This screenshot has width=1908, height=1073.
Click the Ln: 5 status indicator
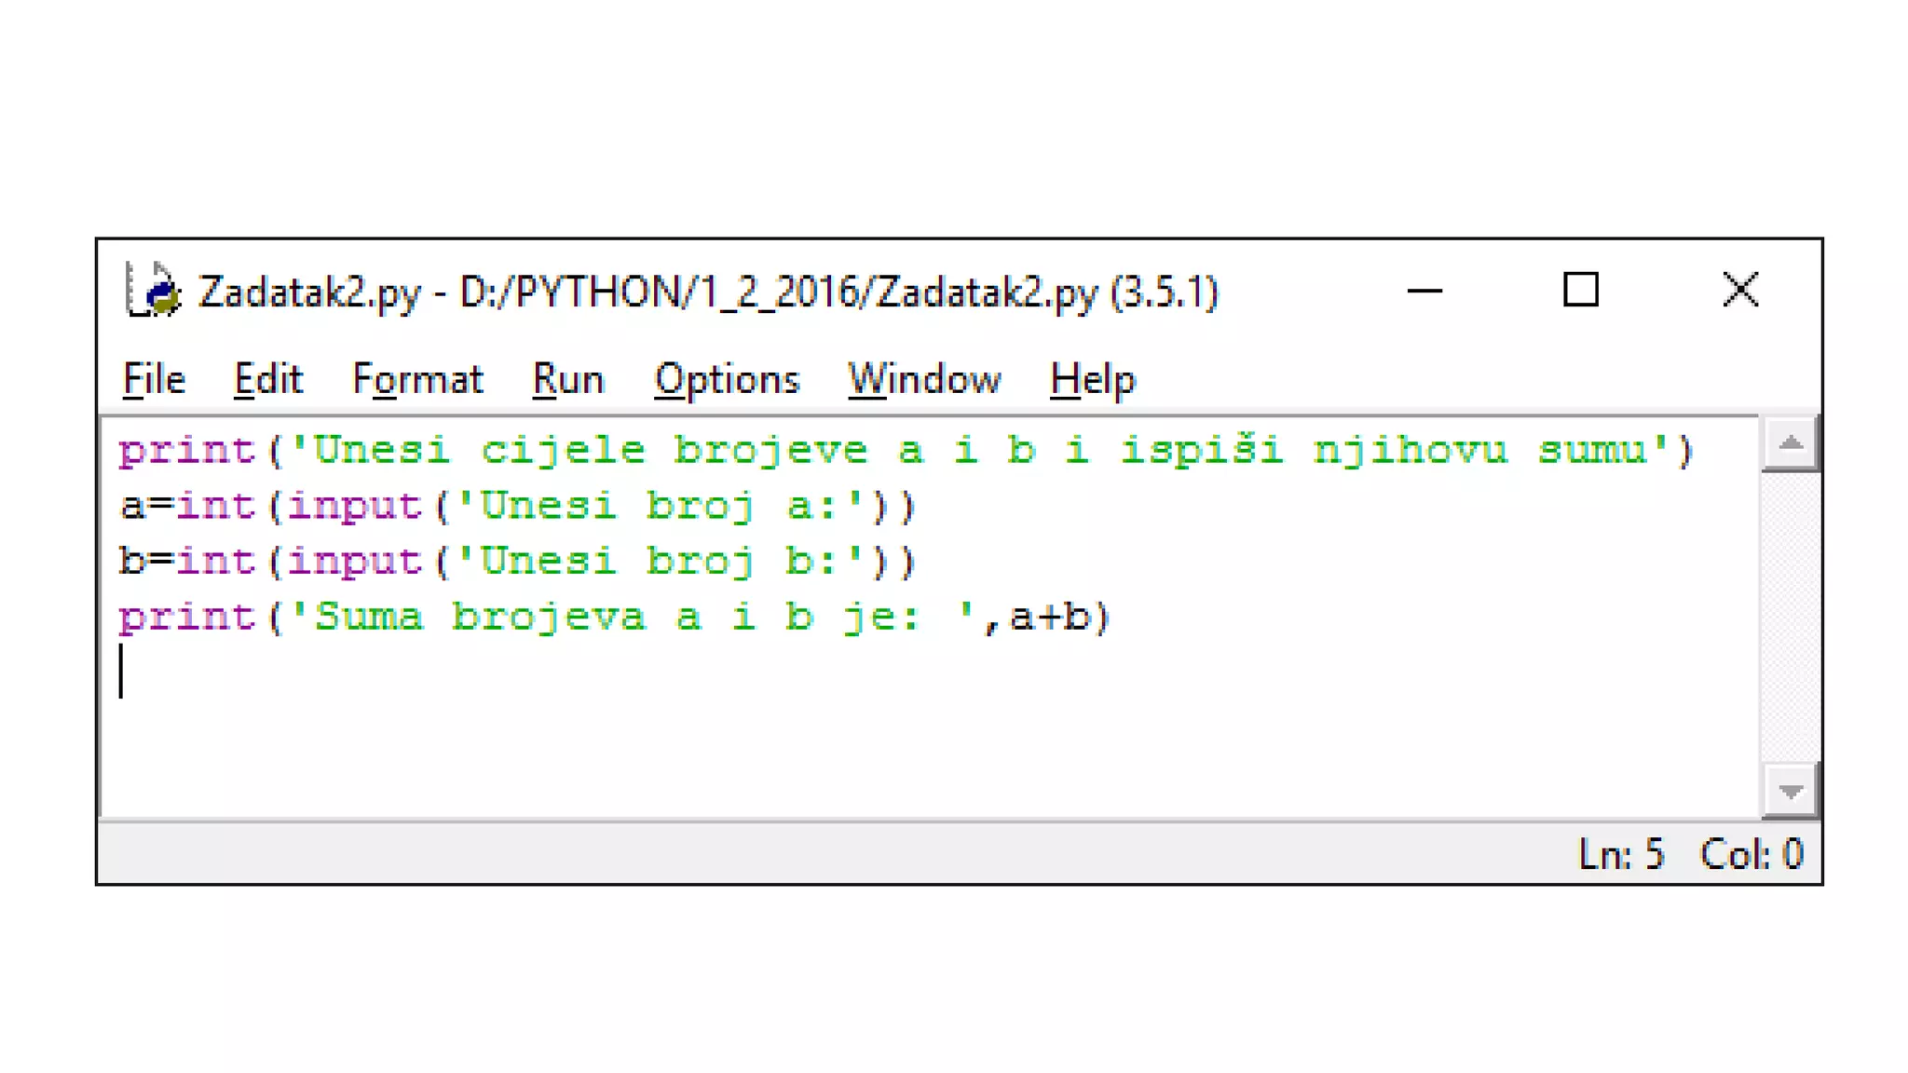[x=1620, y=854]
